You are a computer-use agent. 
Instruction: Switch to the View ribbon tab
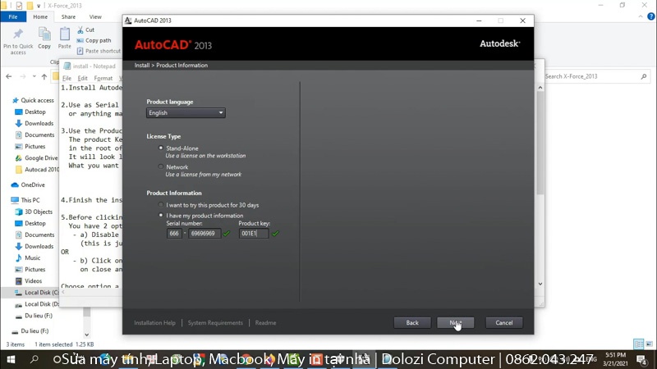tap(95, 16)
